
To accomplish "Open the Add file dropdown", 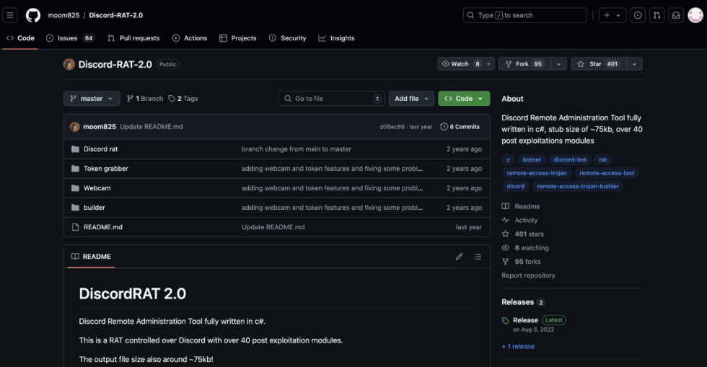I will (411, 99).
